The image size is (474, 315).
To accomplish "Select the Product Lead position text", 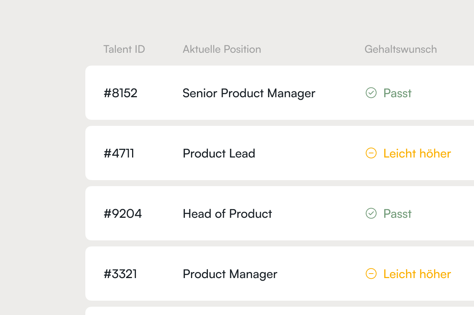I will click(x=219, y=153).
